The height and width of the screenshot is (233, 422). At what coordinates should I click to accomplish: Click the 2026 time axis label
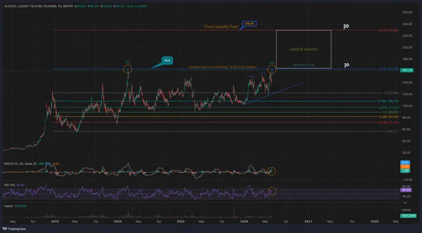click(244, 221)
